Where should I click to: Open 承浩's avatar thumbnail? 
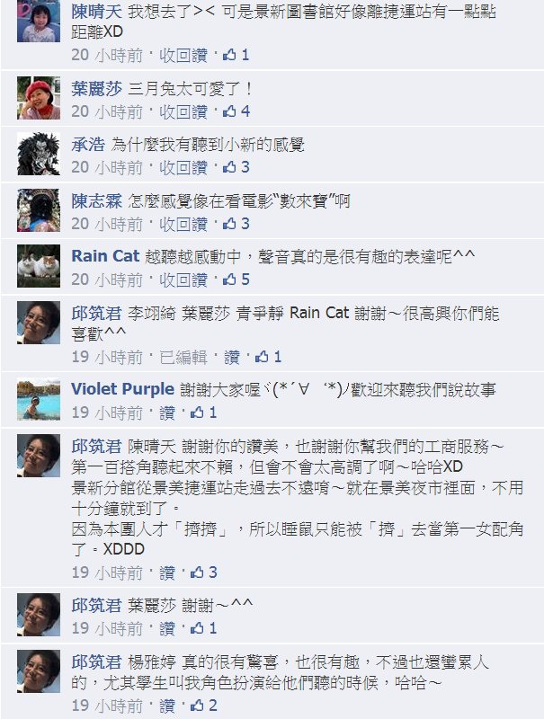[39, 154]
